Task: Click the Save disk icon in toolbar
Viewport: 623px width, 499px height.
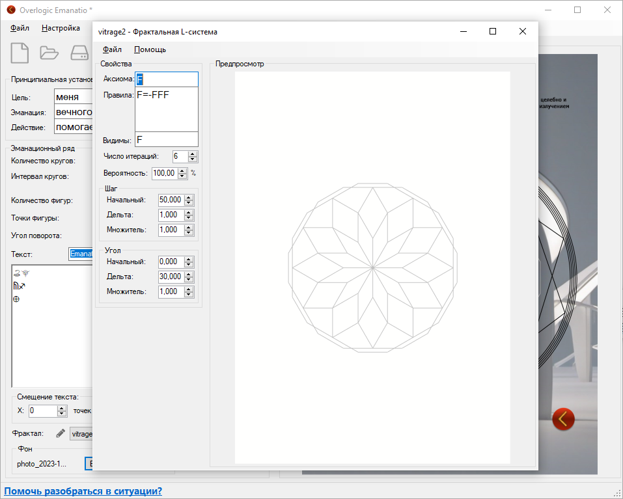Action: point(79,53)
